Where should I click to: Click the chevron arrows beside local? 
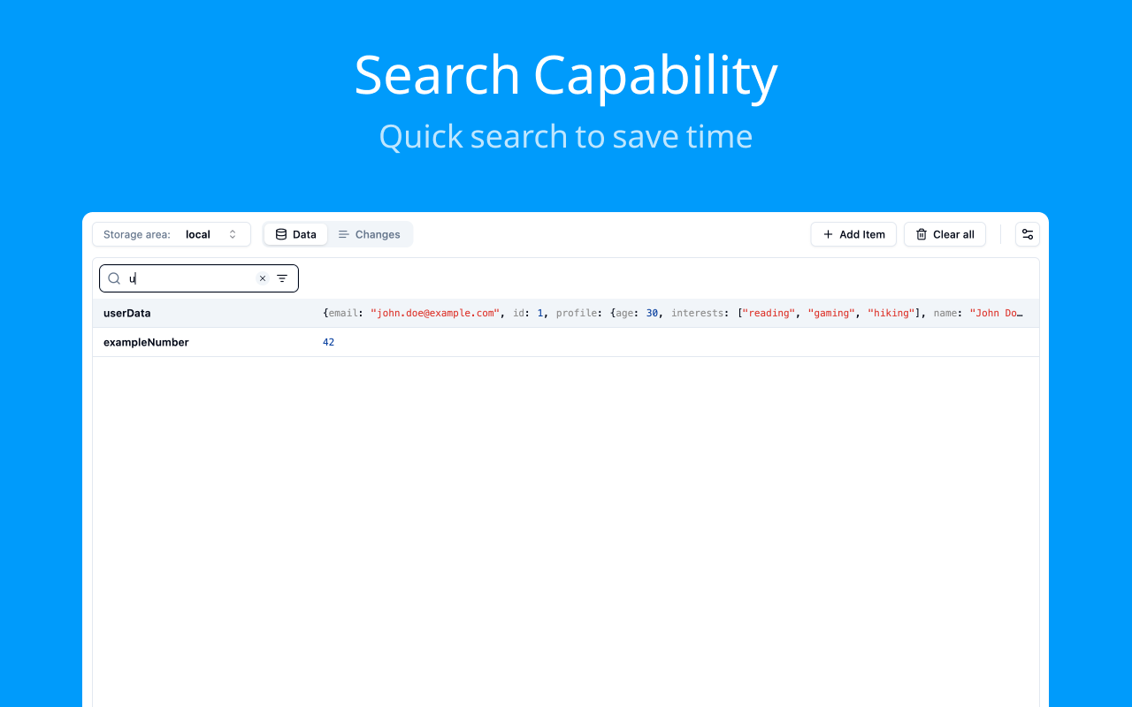233,234
